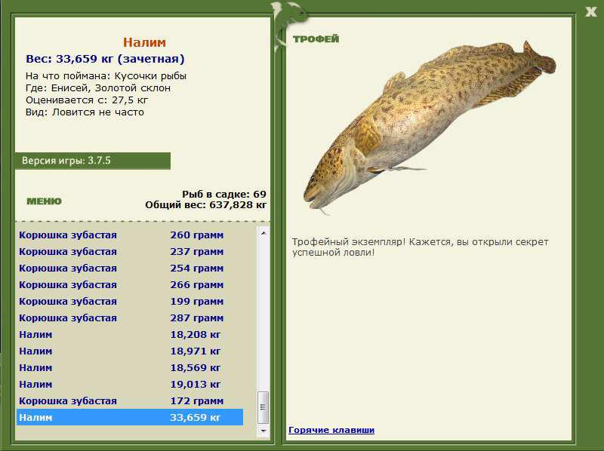Select the Корюшка зубастая 254 грамм row
This screenshot has width=604, height=451.
[x=129, y=268]
